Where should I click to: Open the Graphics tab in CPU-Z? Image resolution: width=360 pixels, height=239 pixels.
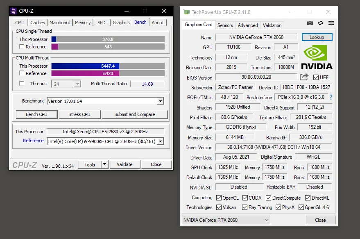click(x=121, y=23)
